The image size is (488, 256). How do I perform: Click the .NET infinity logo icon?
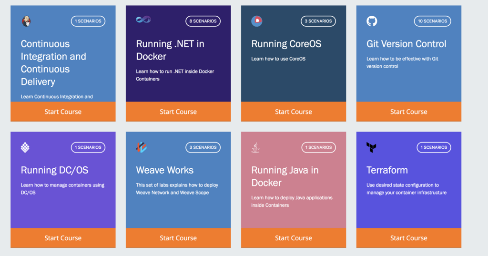tap(143, 20)
